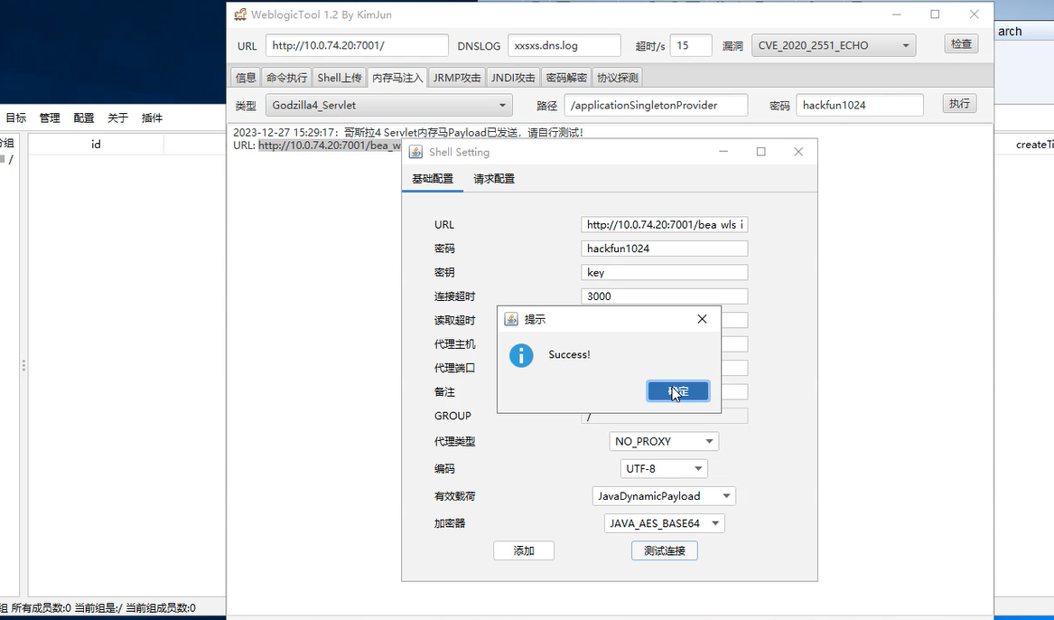
Task: Confirm the Success prompt with 确定
Action: pos(678,391)
